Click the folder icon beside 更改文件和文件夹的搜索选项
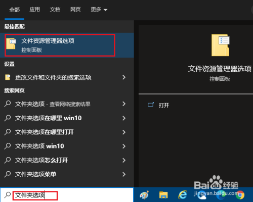Image resolution: width=253 pixels, height=202 pixels. (8, 77)
